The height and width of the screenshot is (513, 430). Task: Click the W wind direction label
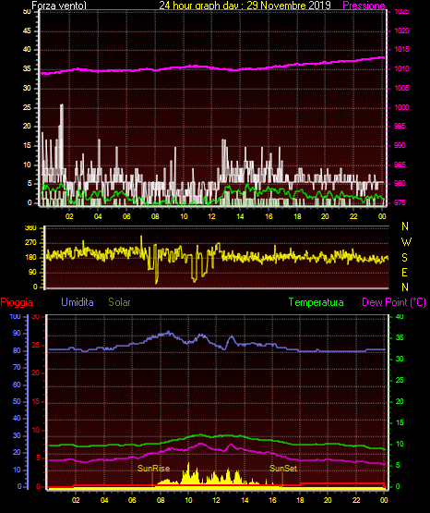pyautogui.click(x=406, y=242)
